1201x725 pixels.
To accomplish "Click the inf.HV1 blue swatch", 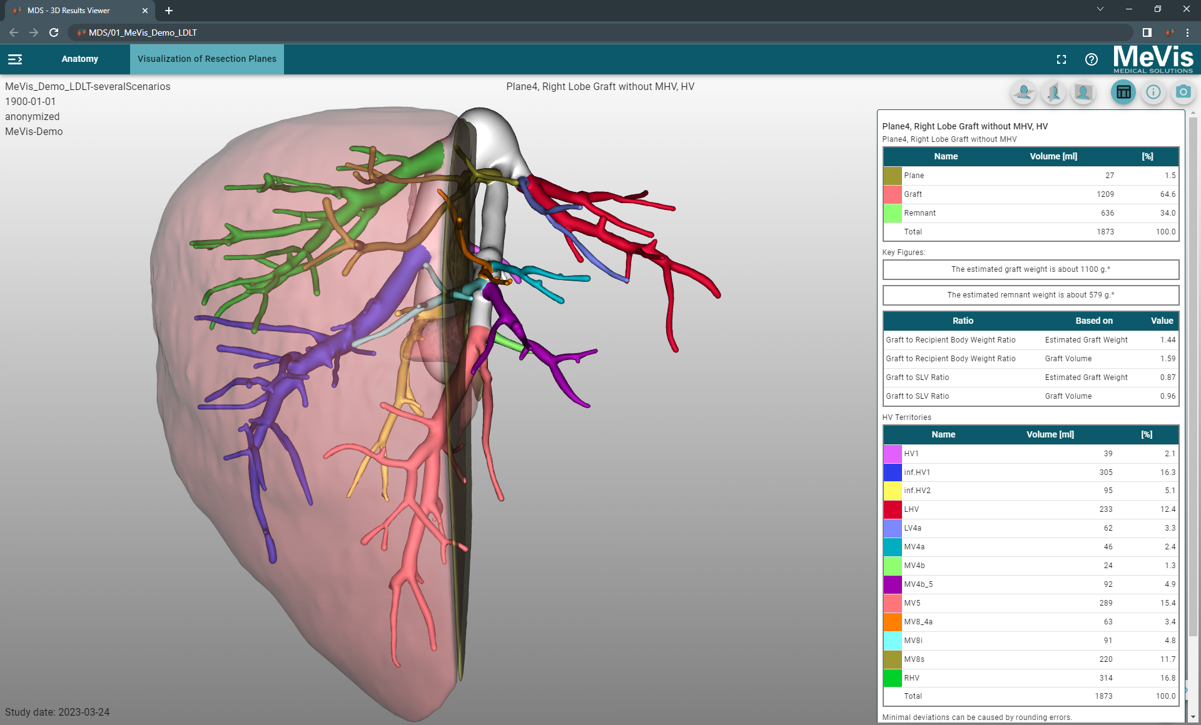I will pyautogui.click(x=893, y=472).
